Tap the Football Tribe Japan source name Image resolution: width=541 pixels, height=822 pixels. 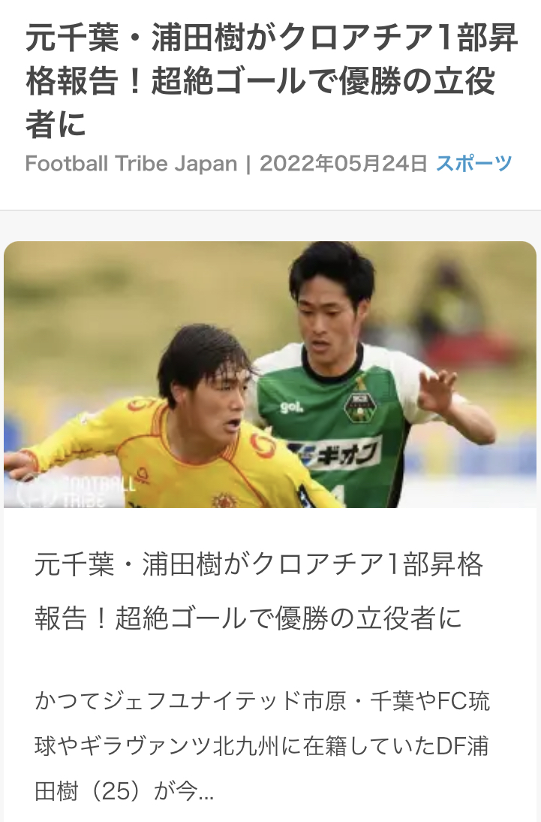[131, 164]
